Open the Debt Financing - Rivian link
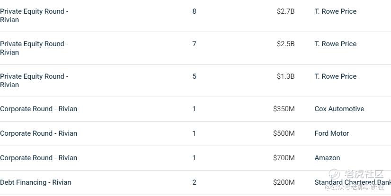This screenshot has width=391, height=196. (x=36, y=182)
